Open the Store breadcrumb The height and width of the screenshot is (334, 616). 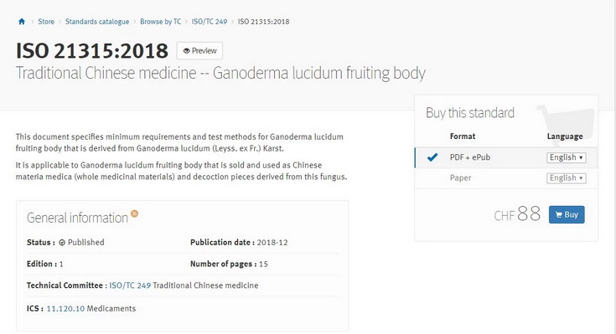click(46, 22)
